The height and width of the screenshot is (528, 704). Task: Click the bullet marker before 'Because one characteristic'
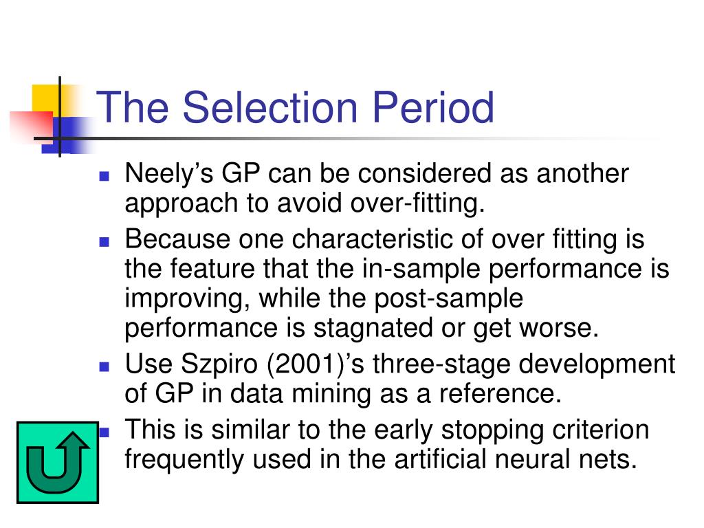(x=104, y=241)
